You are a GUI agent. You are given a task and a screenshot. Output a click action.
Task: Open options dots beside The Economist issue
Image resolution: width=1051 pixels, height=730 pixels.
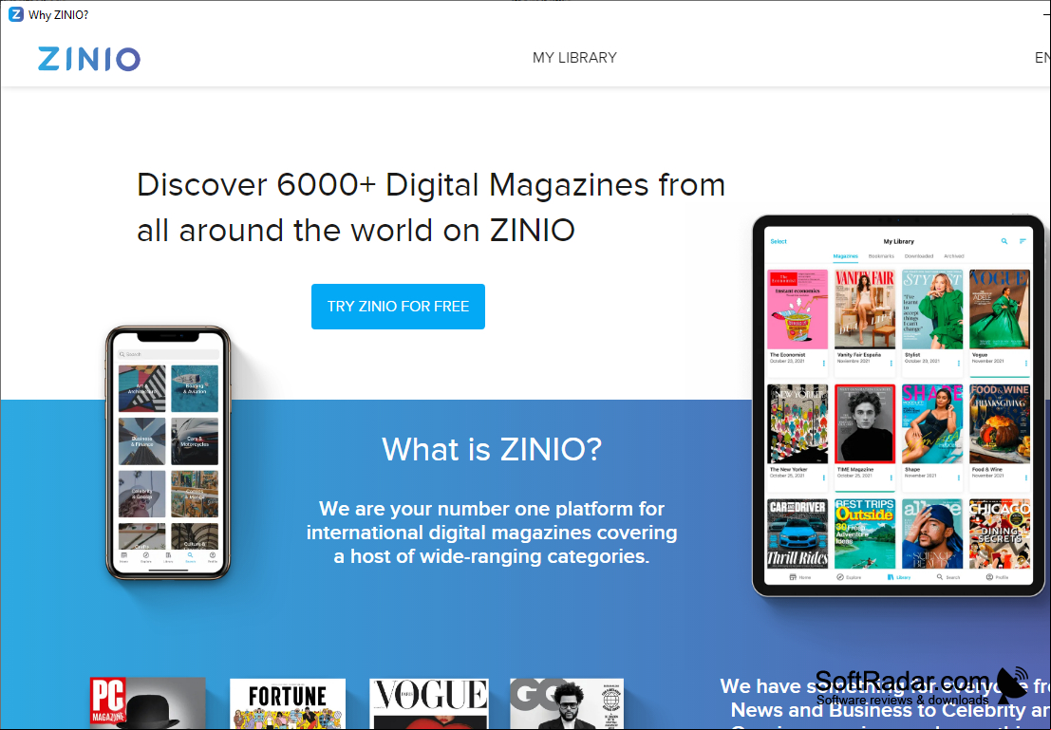tap(824, 364)
